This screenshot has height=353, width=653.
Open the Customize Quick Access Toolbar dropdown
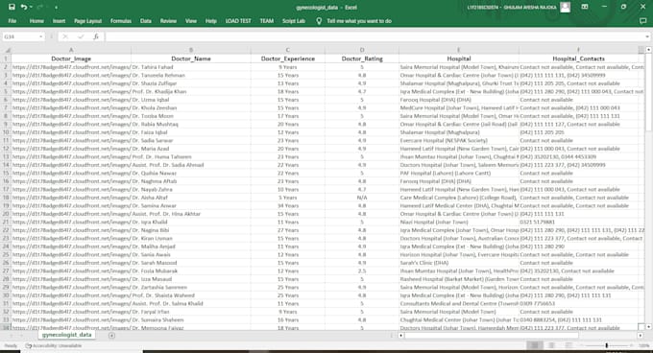tap(56, 8)
